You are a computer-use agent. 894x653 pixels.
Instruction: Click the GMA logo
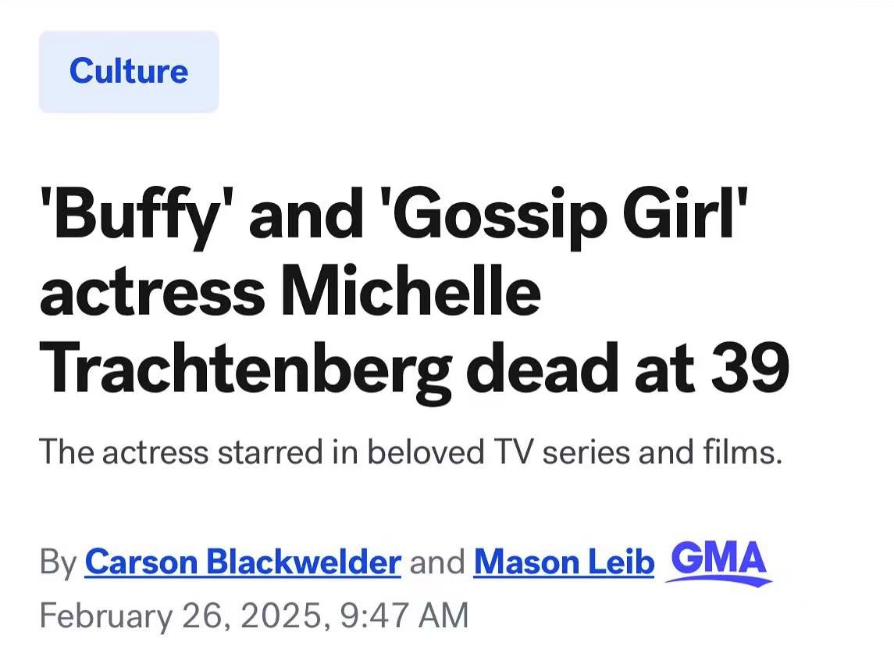pos(718,563)
